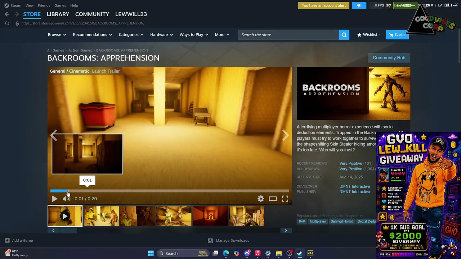Follow the All Games breadcrumb link
This screenshot has height=259, width=461.
tap(55, 50)
